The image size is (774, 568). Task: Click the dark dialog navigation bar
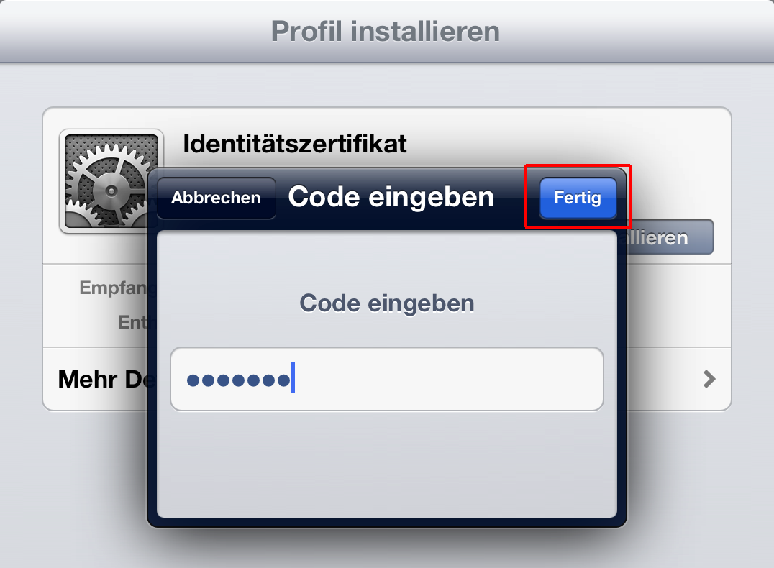tap(386, 198)
